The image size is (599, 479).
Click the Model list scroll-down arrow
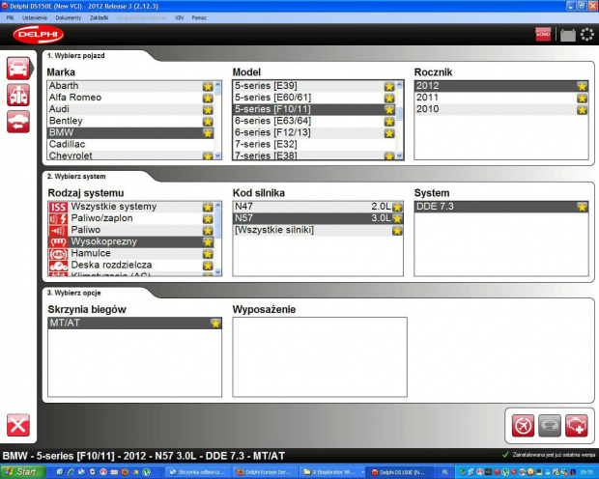tap(400, 155)
